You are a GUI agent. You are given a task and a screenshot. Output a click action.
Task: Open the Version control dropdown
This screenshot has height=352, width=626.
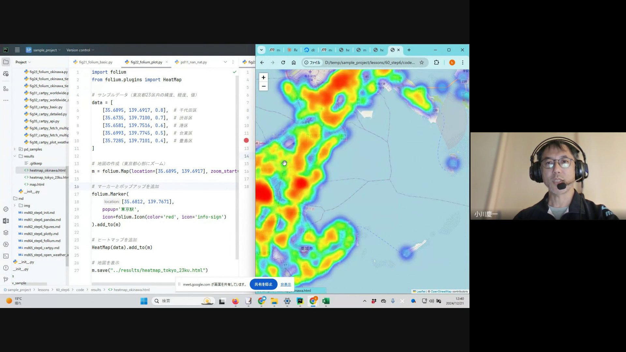click(x=80, y=50)
